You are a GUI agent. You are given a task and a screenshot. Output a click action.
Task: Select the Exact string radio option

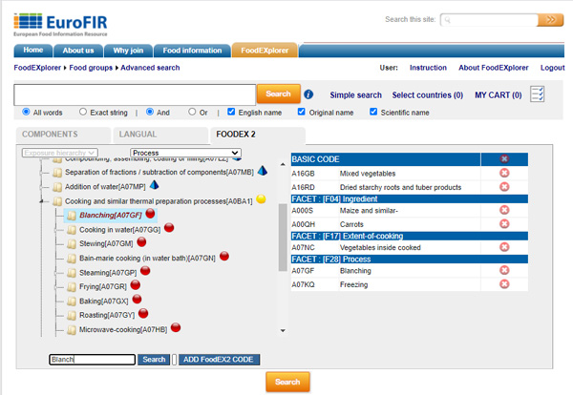(83, 112)
